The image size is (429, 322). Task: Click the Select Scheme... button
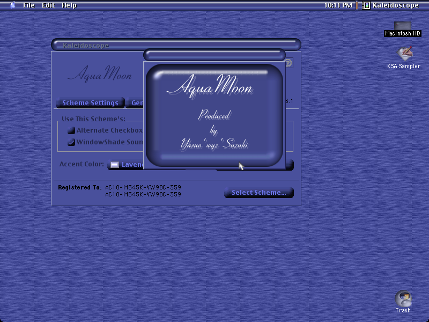259,193
